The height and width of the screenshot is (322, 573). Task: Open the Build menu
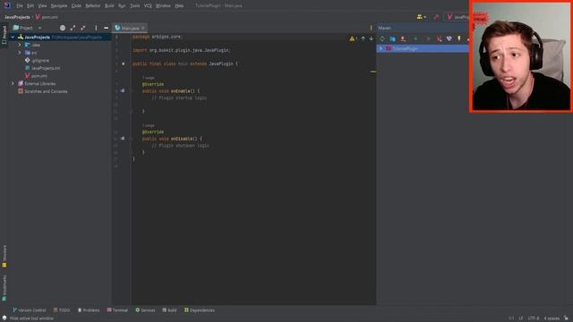tap(109, 6)
